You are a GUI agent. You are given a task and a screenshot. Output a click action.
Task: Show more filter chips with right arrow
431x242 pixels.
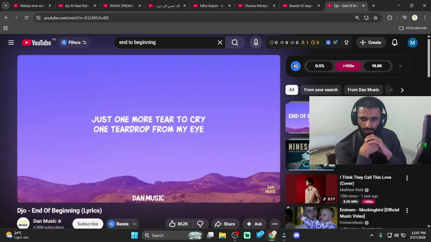coord(402,90)
